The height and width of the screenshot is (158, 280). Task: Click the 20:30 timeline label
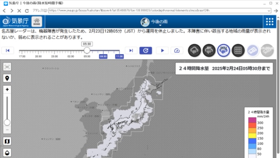click(38, 57)
